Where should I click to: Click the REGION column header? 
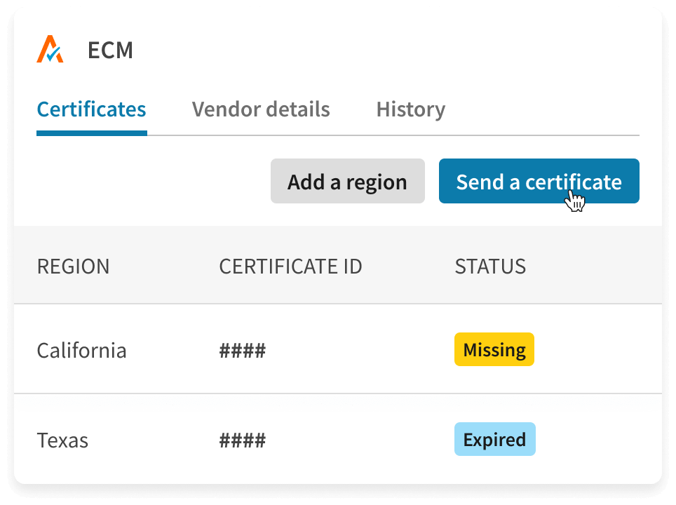[x=73, y=267]
